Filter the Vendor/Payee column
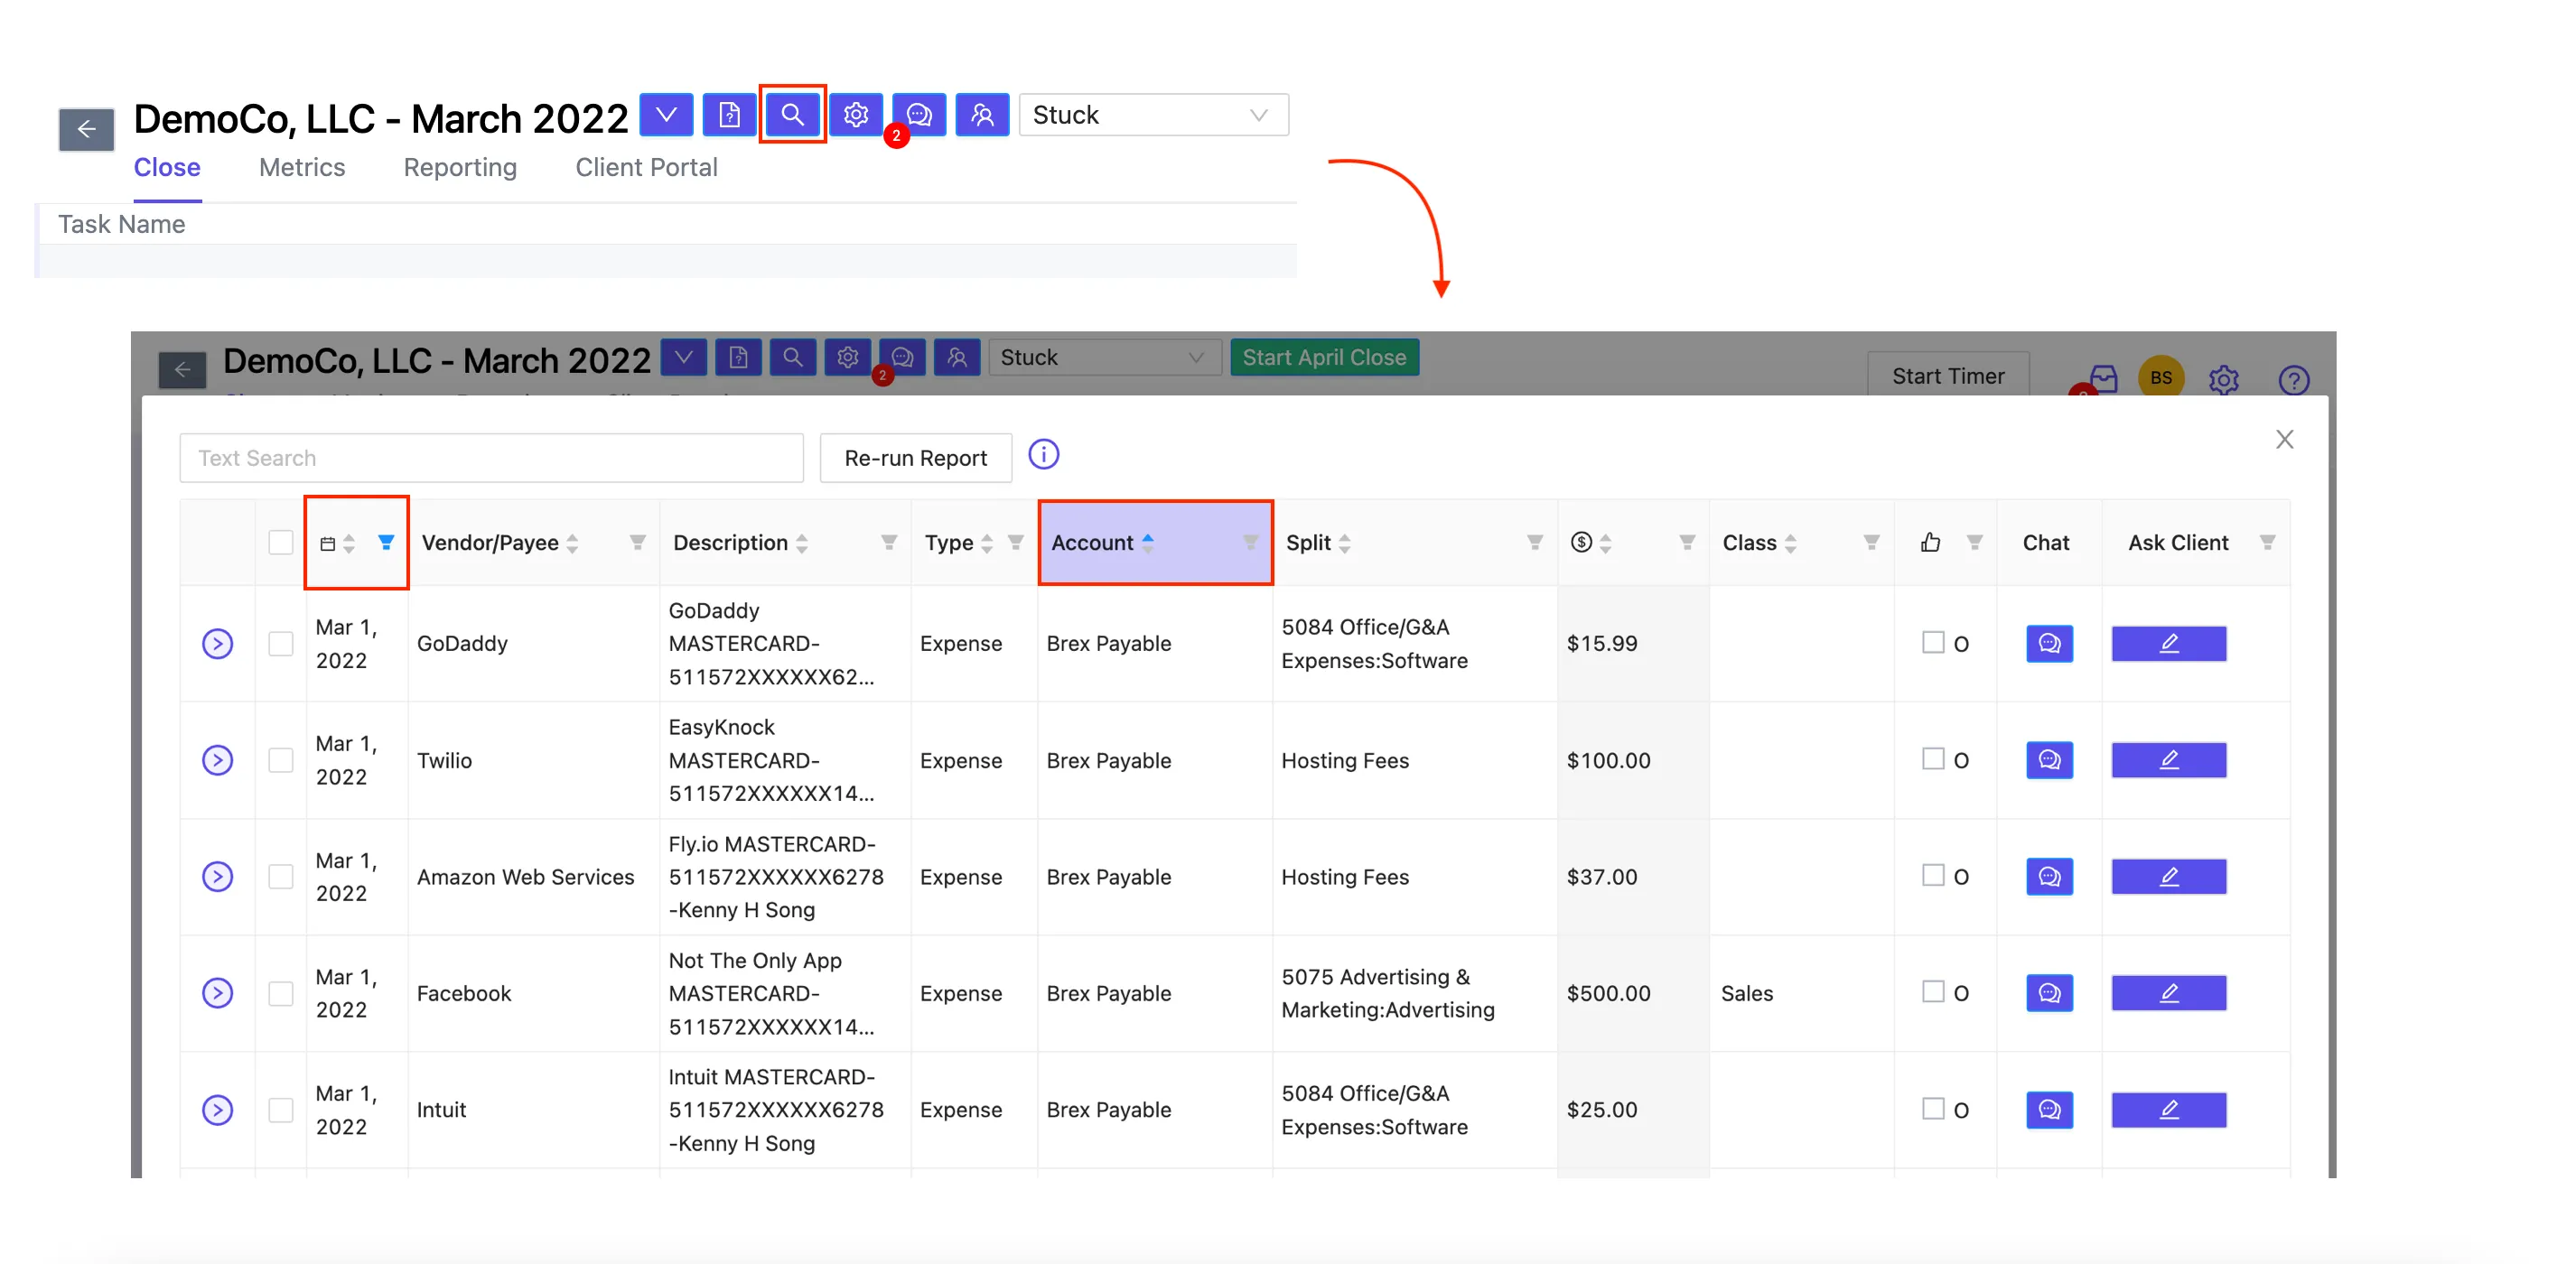This screenshot has height=1264, width=2576. click(637, 543)
